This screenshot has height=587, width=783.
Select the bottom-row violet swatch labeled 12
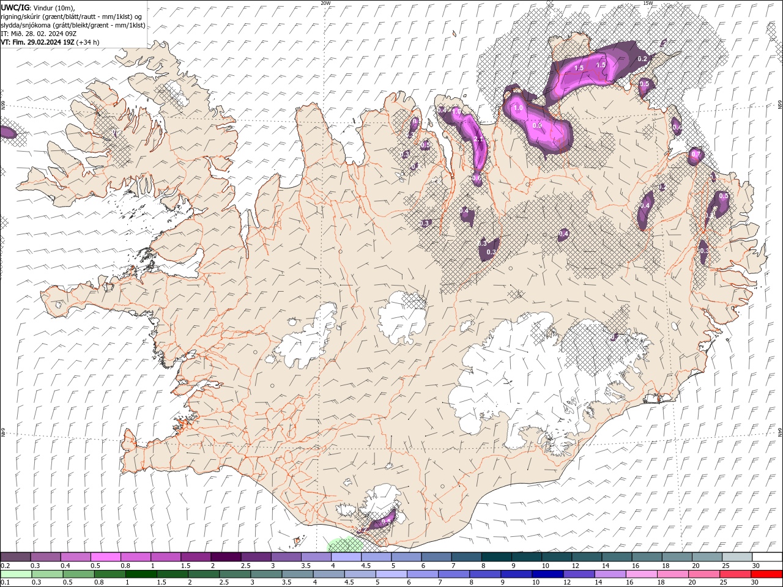(x=579, y=574)
